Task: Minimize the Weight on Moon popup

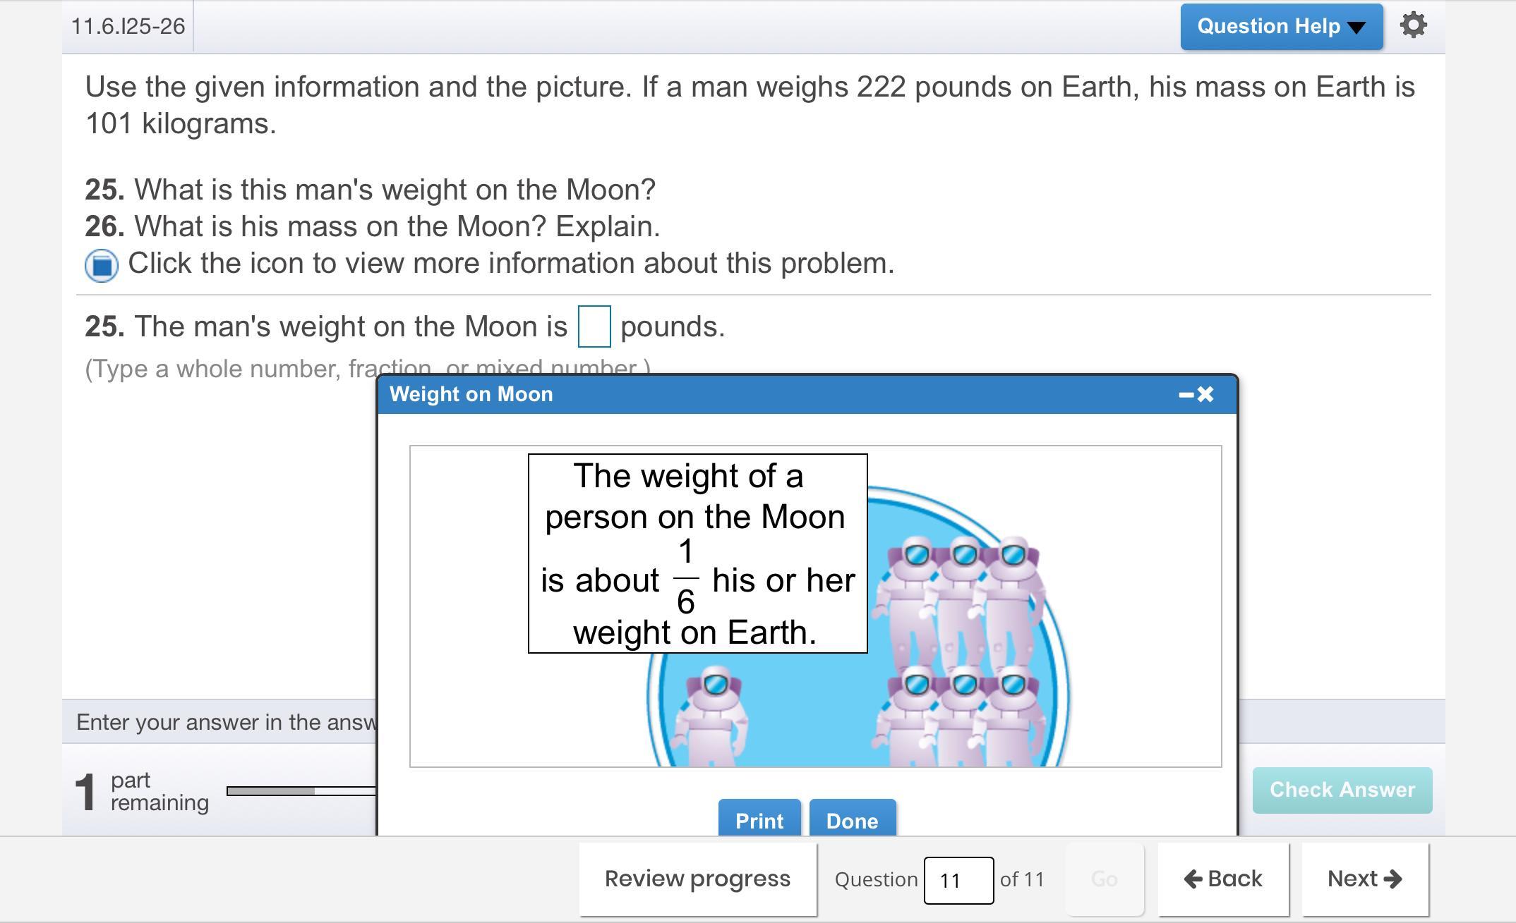Action: point(1186,395)
